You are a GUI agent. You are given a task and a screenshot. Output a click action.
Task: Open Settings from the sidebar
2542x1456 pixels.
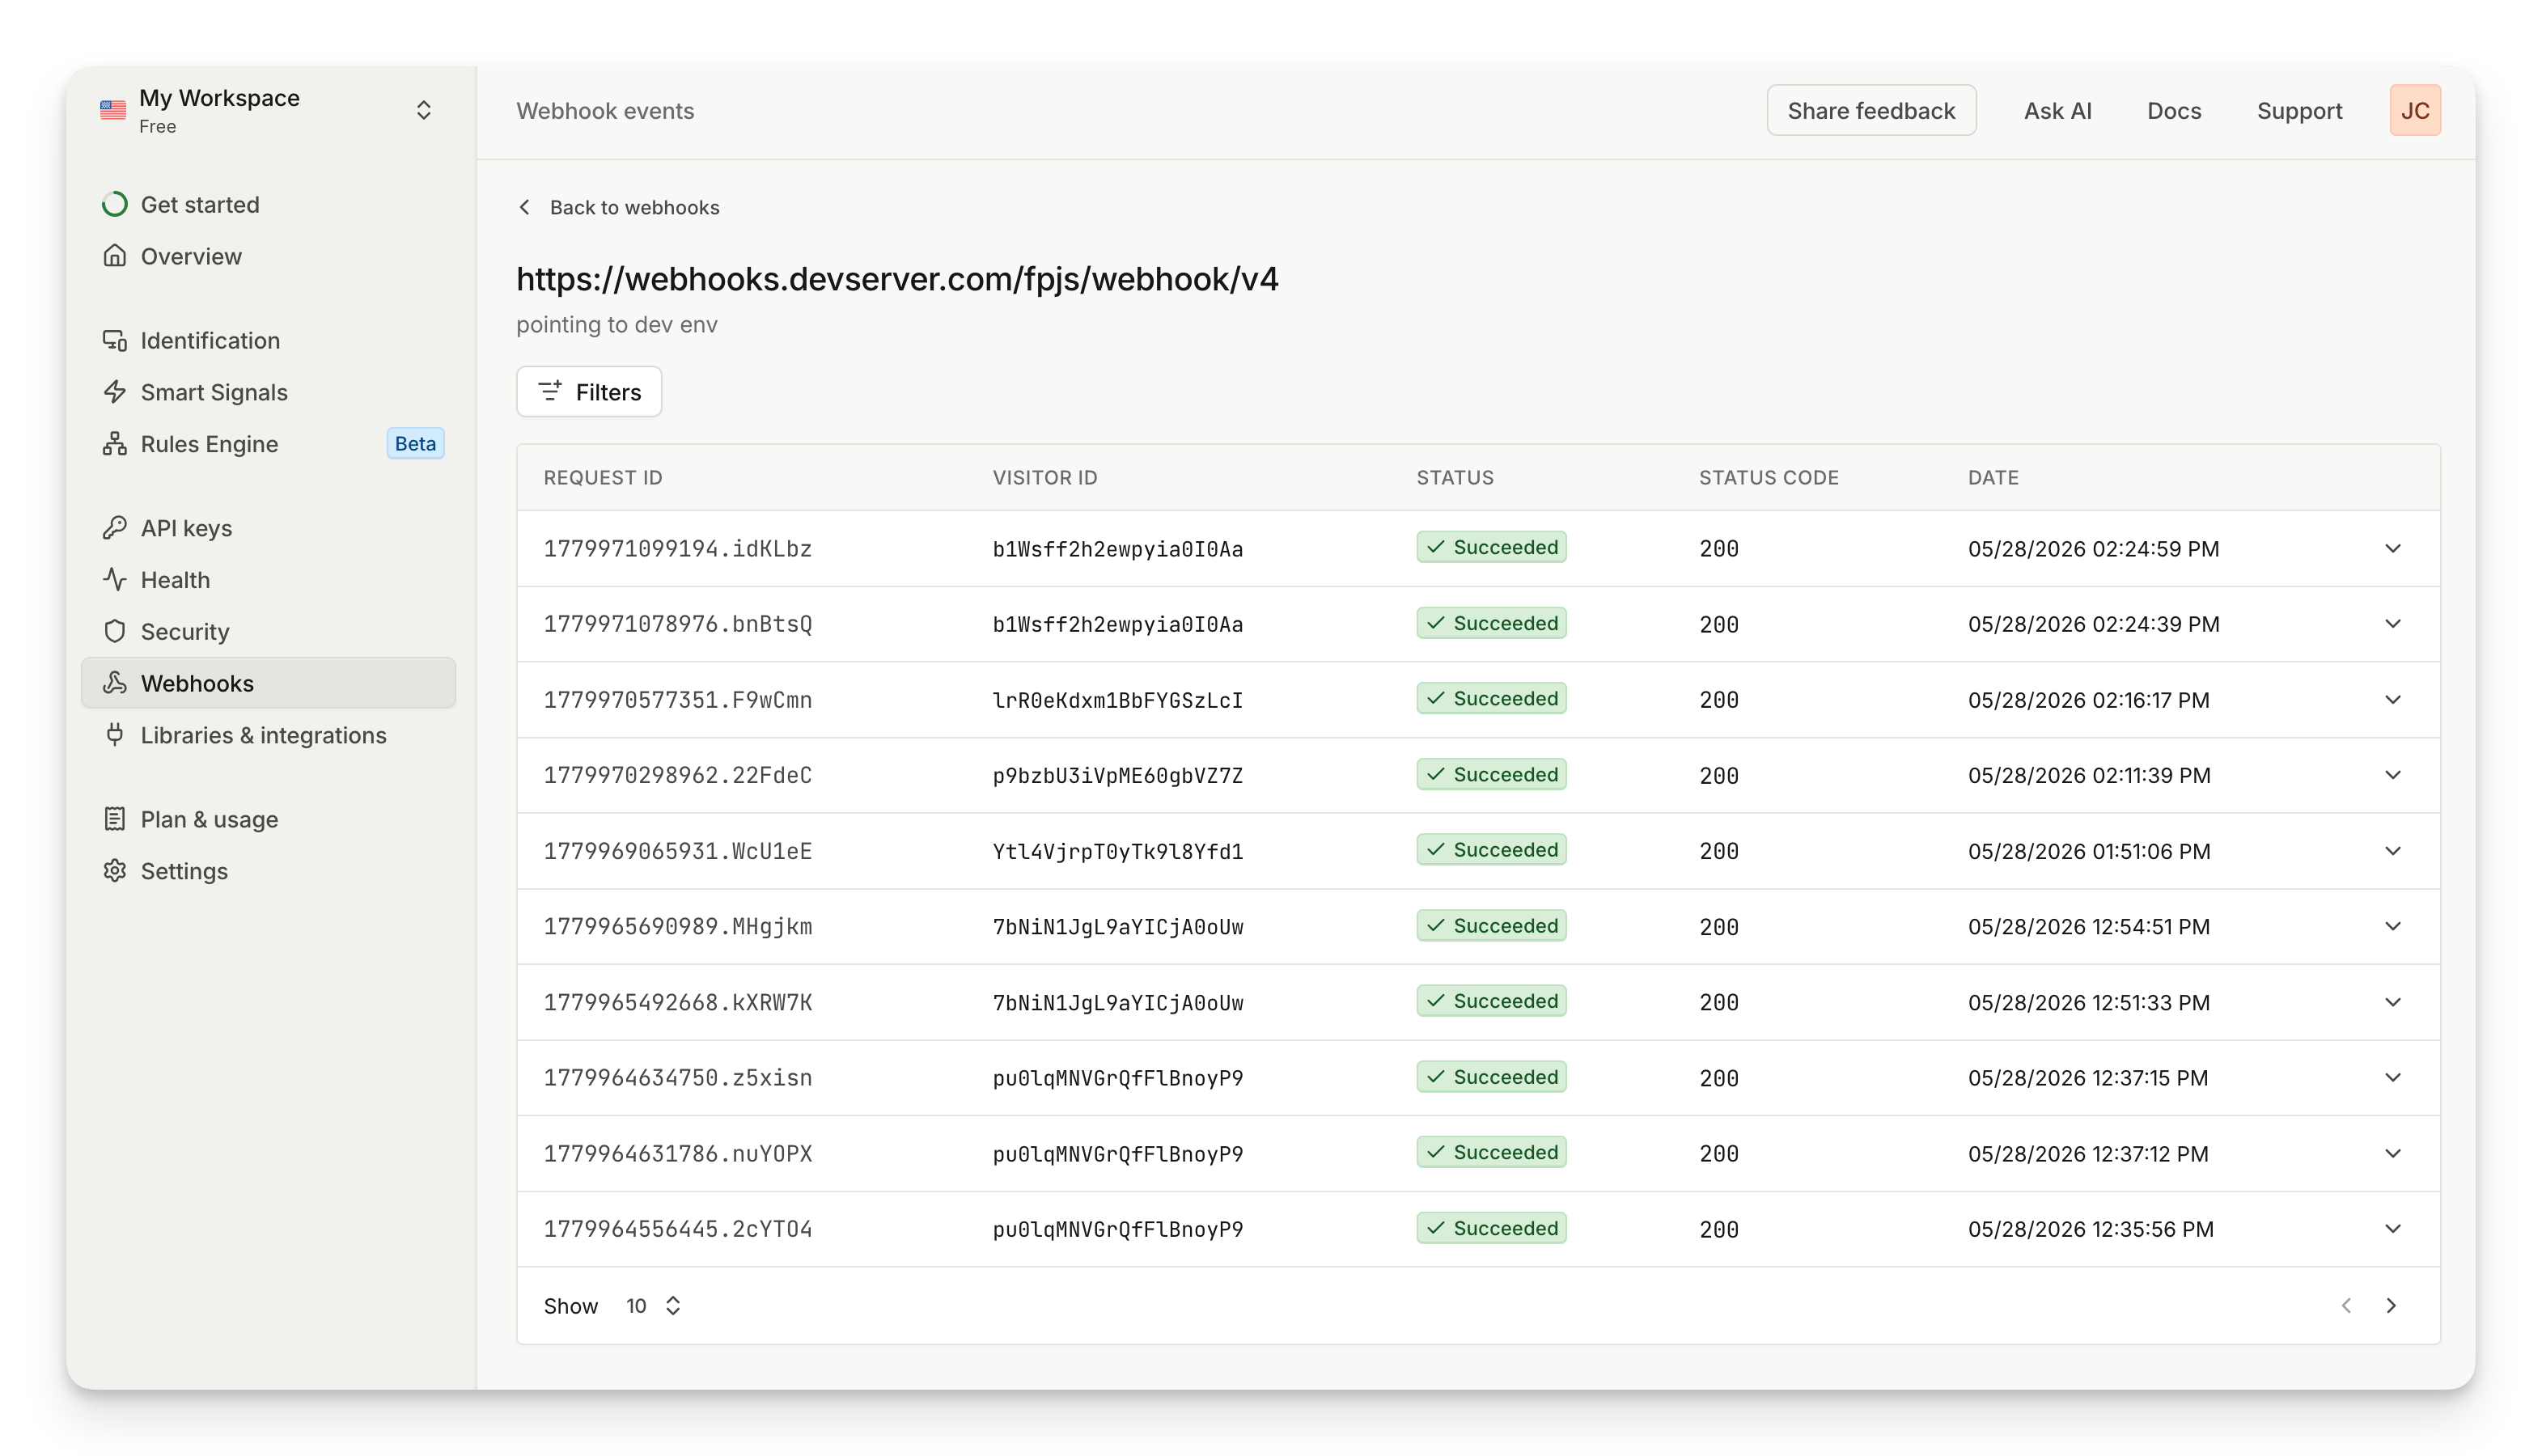pyautogui.click(x=268, y=871)
